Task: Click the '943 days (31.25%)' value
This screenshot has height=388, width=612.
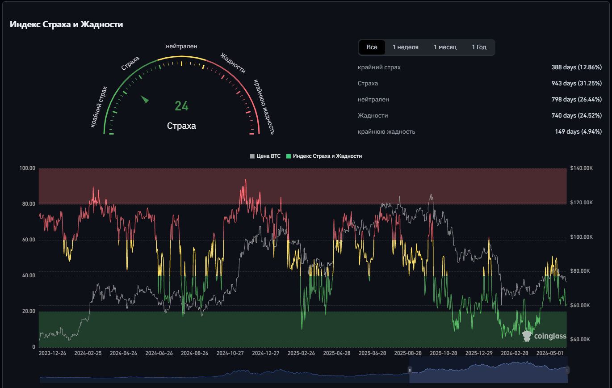Action: [x=577, y=84]
